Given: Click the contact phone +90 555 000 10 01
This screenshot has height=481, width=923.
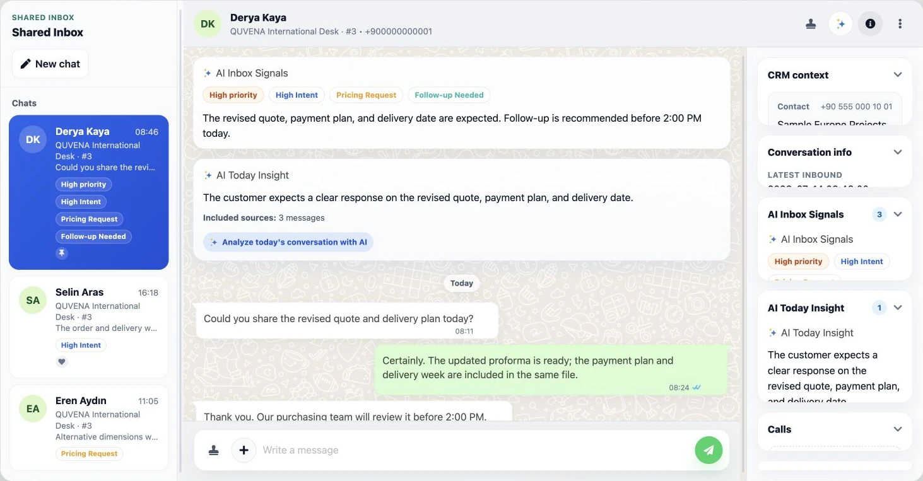Looking at the screenshot, I should [856, 107].
